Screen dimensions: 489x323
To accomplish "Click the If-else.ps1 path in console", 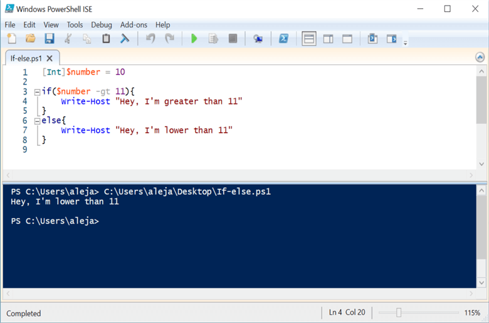I will point(187,192).
